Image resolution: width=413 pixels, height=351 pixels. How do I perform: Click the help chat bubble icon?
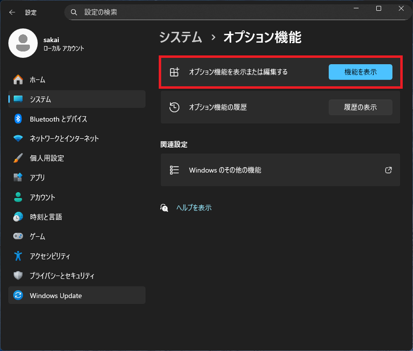[x=164, y=208]
